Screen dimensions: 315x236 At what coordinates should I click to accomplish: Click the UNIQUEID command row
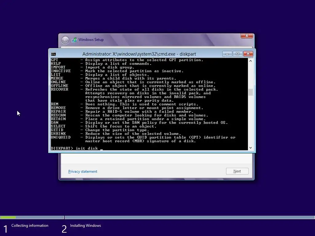click(x=143, y=137)
